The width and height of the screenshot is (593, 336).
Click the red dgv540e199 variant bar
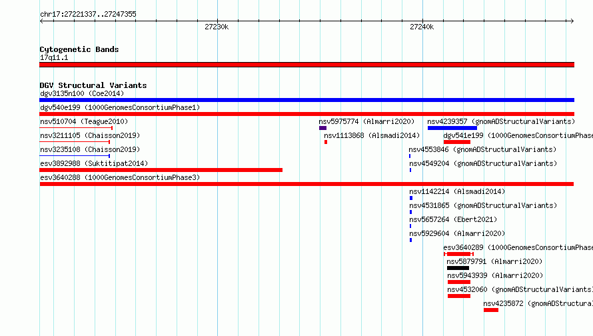[306, 114]
